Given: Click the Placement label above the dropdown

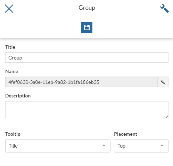Looking at the screenshot, I should (125, 134).
